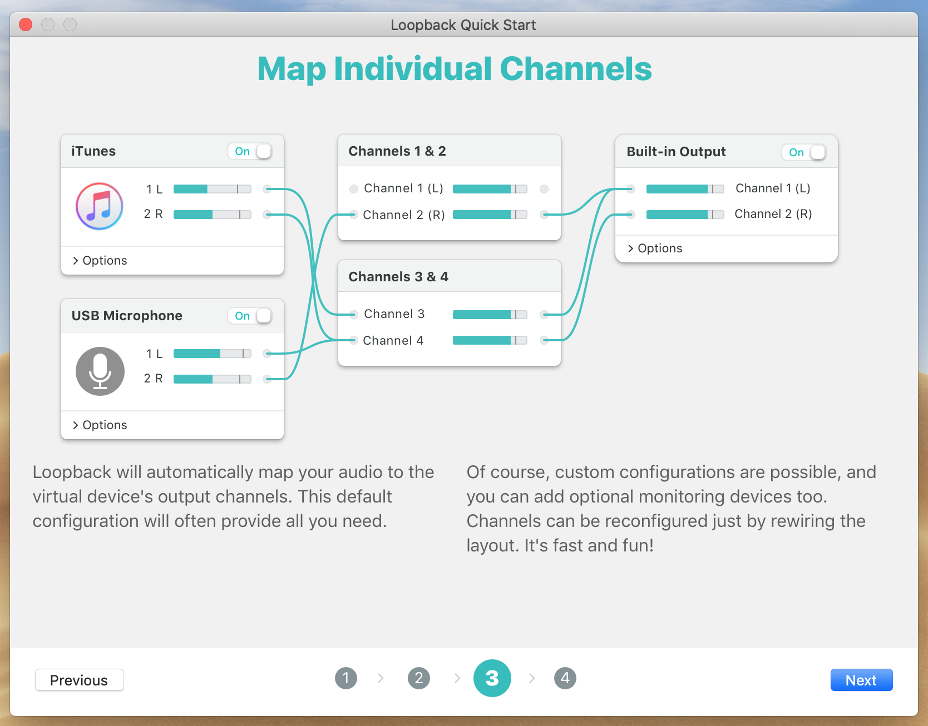Select the current step 3 indicator
The height and width of the screenshot is (726, 928).
(x=492, y=678)
